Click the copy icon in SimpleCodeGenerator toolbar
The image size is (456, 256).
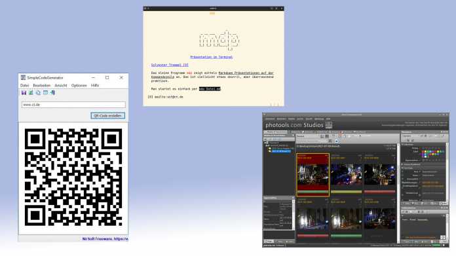(38, 93)
